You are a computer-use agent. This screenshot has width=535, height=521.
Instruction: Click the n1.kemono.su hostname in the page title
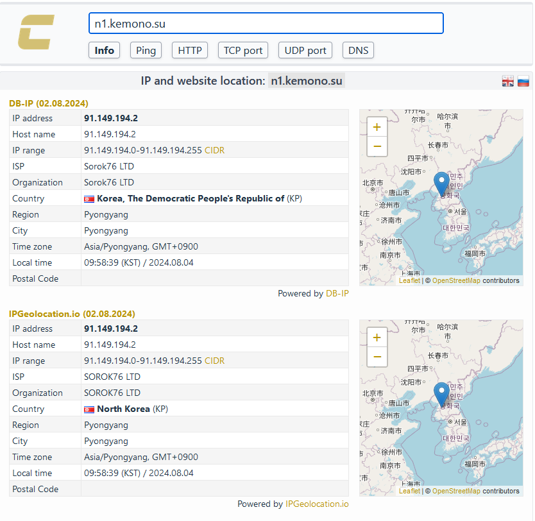[307, 81]
